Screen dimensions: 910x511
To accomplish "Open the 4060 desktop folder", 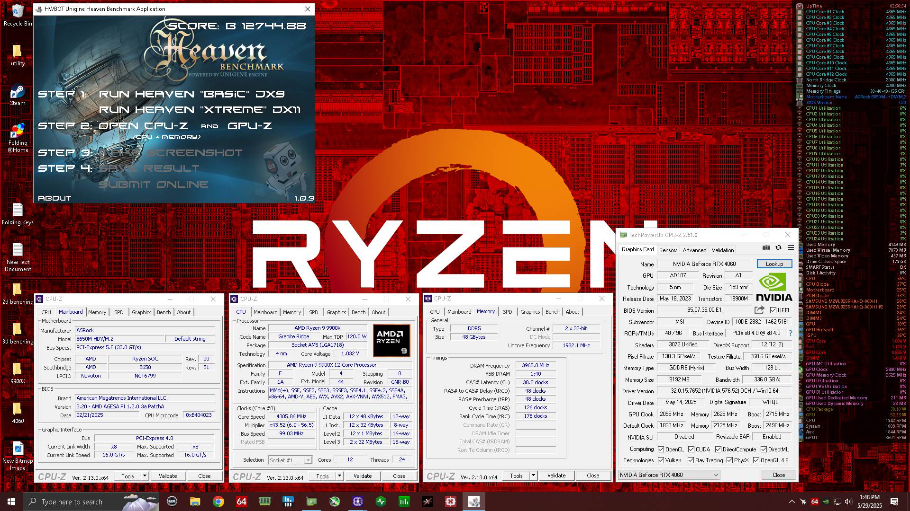I will 18,413.
